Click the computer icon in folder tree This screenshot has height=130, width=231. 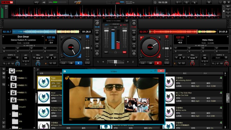point(12,71)
